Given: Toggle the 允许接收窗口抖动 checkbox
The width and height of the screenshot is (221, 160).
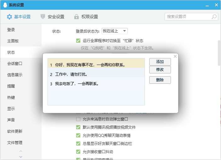Looking at the screenshot, I should (78, 152).
